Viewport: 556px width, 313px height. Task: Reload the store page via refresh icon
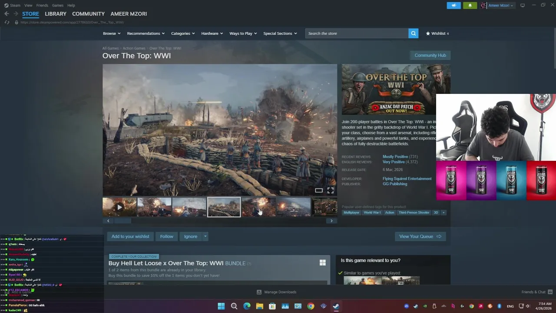(x=7, y=22)
